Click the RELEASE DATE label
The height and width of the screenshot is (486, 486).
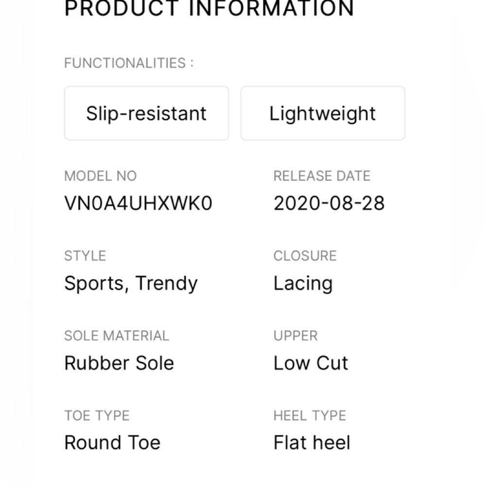(x=322, y=176)
